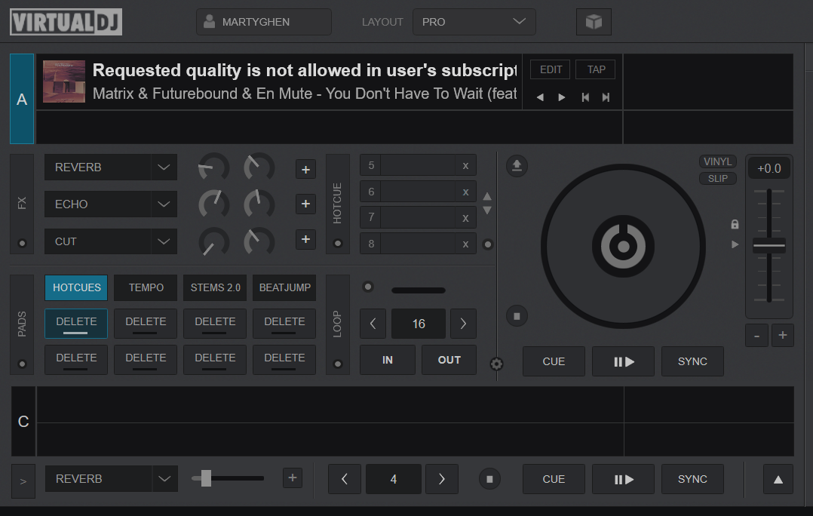813x516 pixels.
Task: Select deck A tab
Action: pos(22,99)
